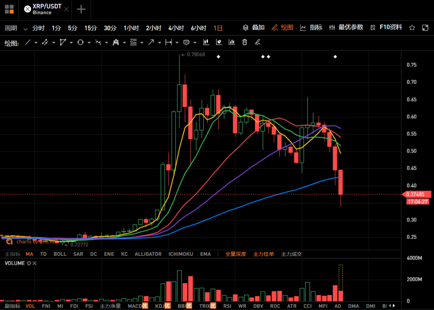Switch to the BOLL main indicator
The height and width of the screenshot is (310, 434).
coord(60,254)
